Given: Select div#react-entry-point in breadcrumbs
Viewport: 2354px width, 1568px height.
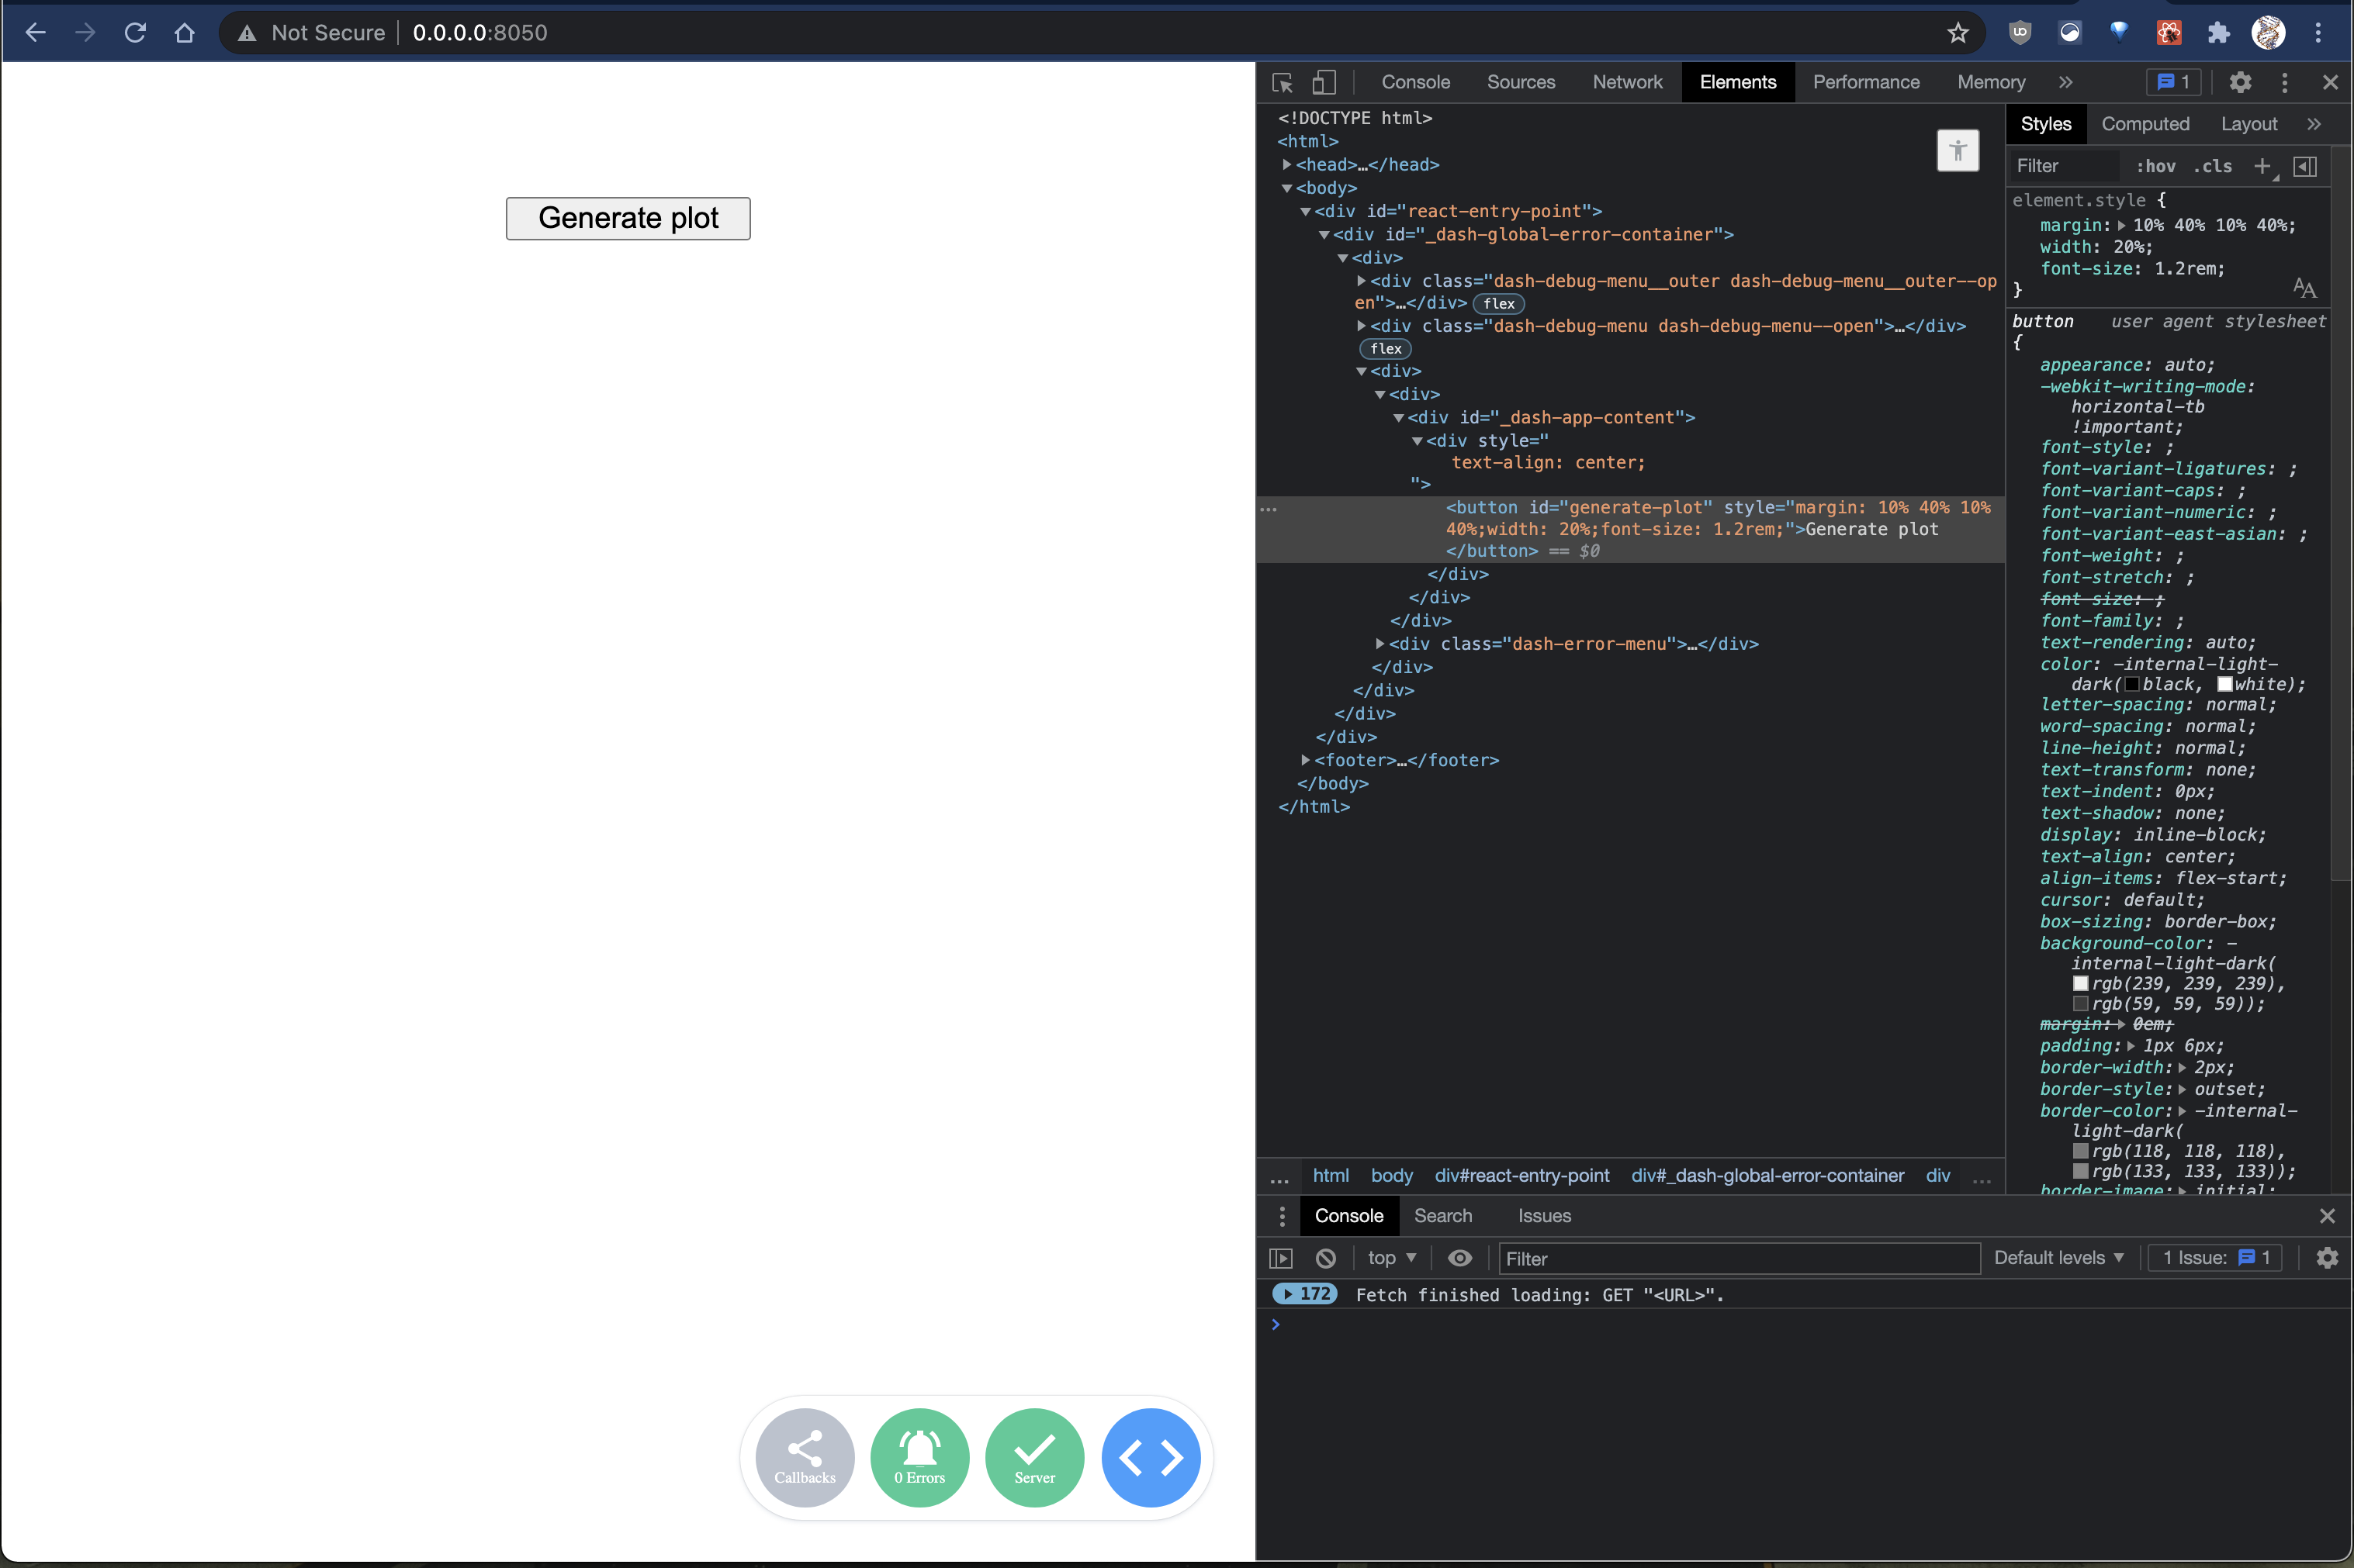Looking at the screenshot, I should [x=1521, y=1176].
